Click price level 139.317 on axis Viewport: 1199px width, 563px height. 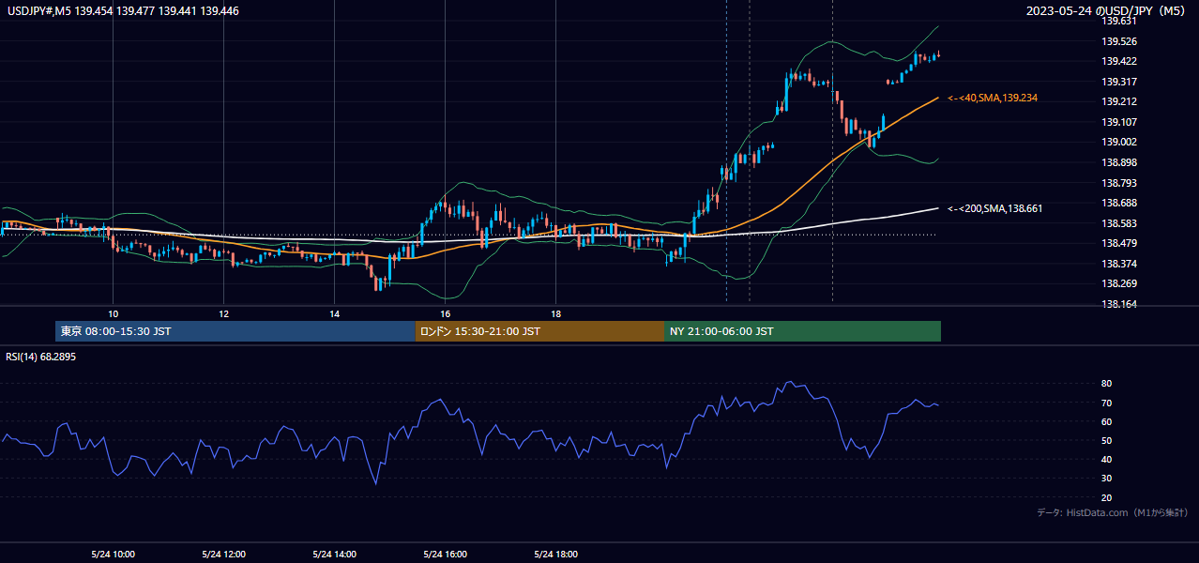coord(1119,82)
